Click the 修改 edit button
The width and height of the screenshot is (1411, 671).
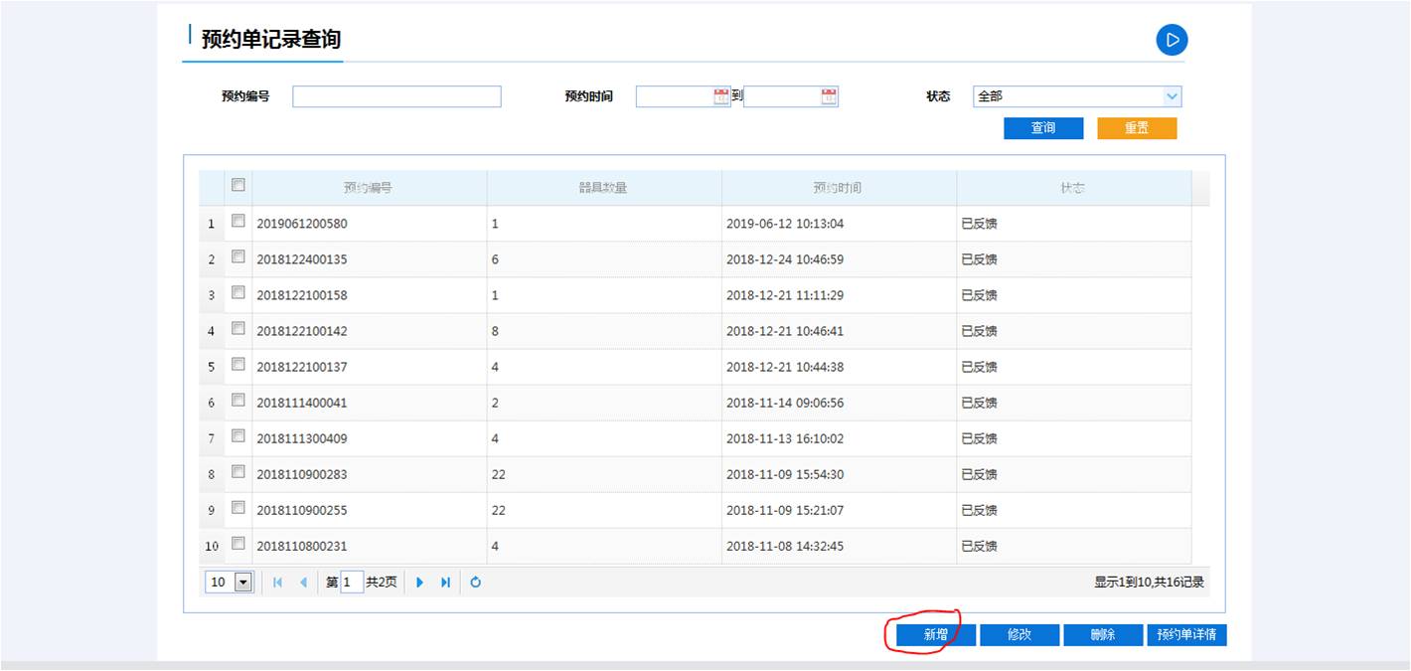click(1019, 635)
